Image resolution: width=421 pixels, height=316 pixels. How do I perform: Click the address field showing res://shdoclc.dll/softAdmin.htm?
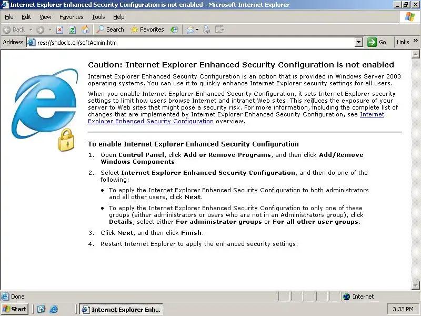[194, 43]
